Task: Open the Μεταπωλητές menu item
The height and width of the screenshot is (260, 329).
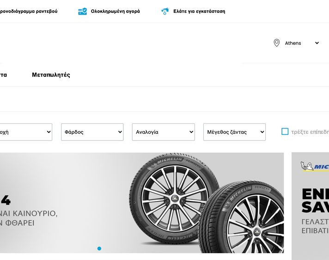Action: click(x=51, y=75)
